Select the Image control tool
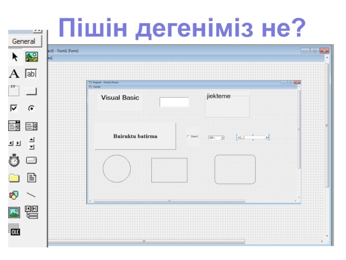 coord(14,212)
